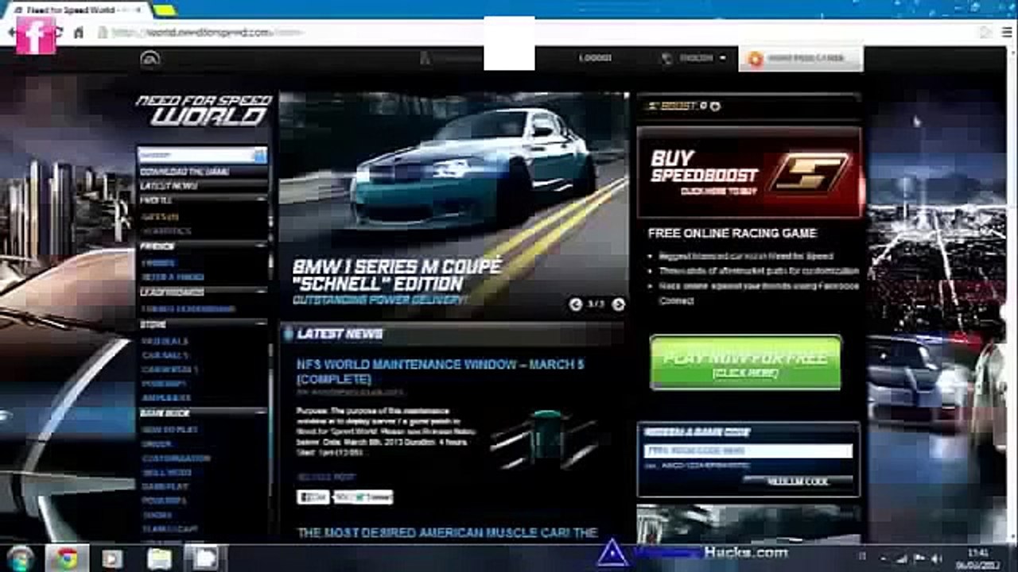Open Download the Game menu item

(185, 172)
